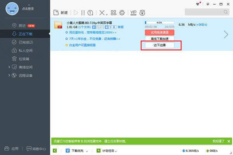Click the user avatar to log in
The image size is (233, 155).
[12, 9]
